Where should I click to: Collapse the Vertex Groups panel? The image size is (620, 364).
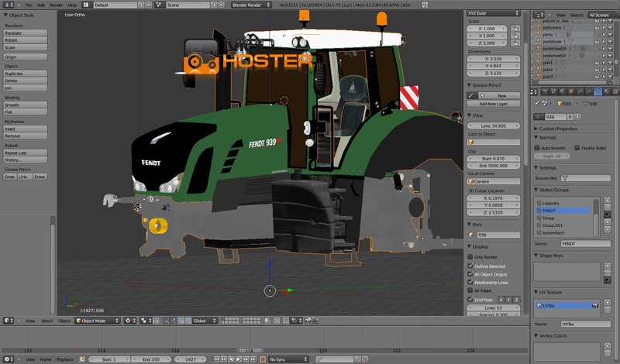click(536, 190)
